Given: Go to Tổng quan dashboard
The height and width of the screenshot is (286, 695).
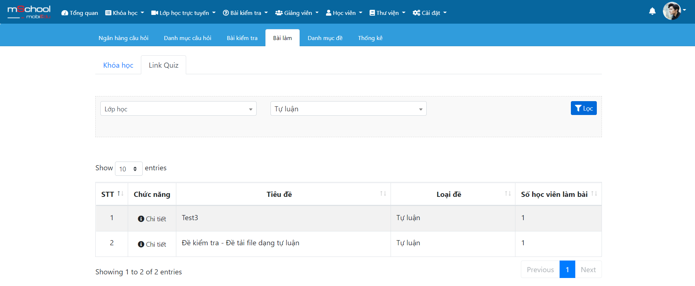Looking at the screenshot, I should 80,13.
